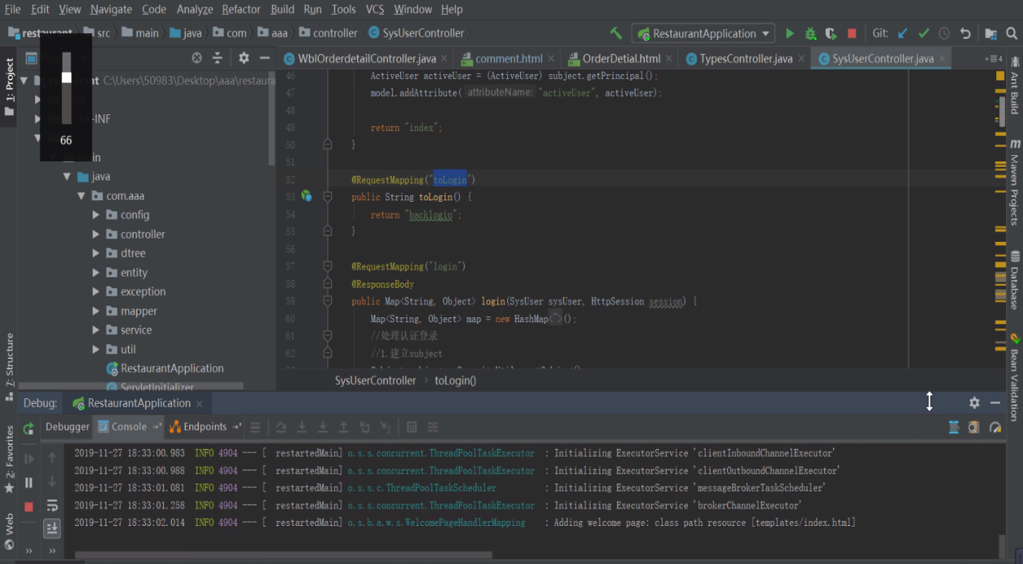Open debug panel settings gear

point(974,403)
